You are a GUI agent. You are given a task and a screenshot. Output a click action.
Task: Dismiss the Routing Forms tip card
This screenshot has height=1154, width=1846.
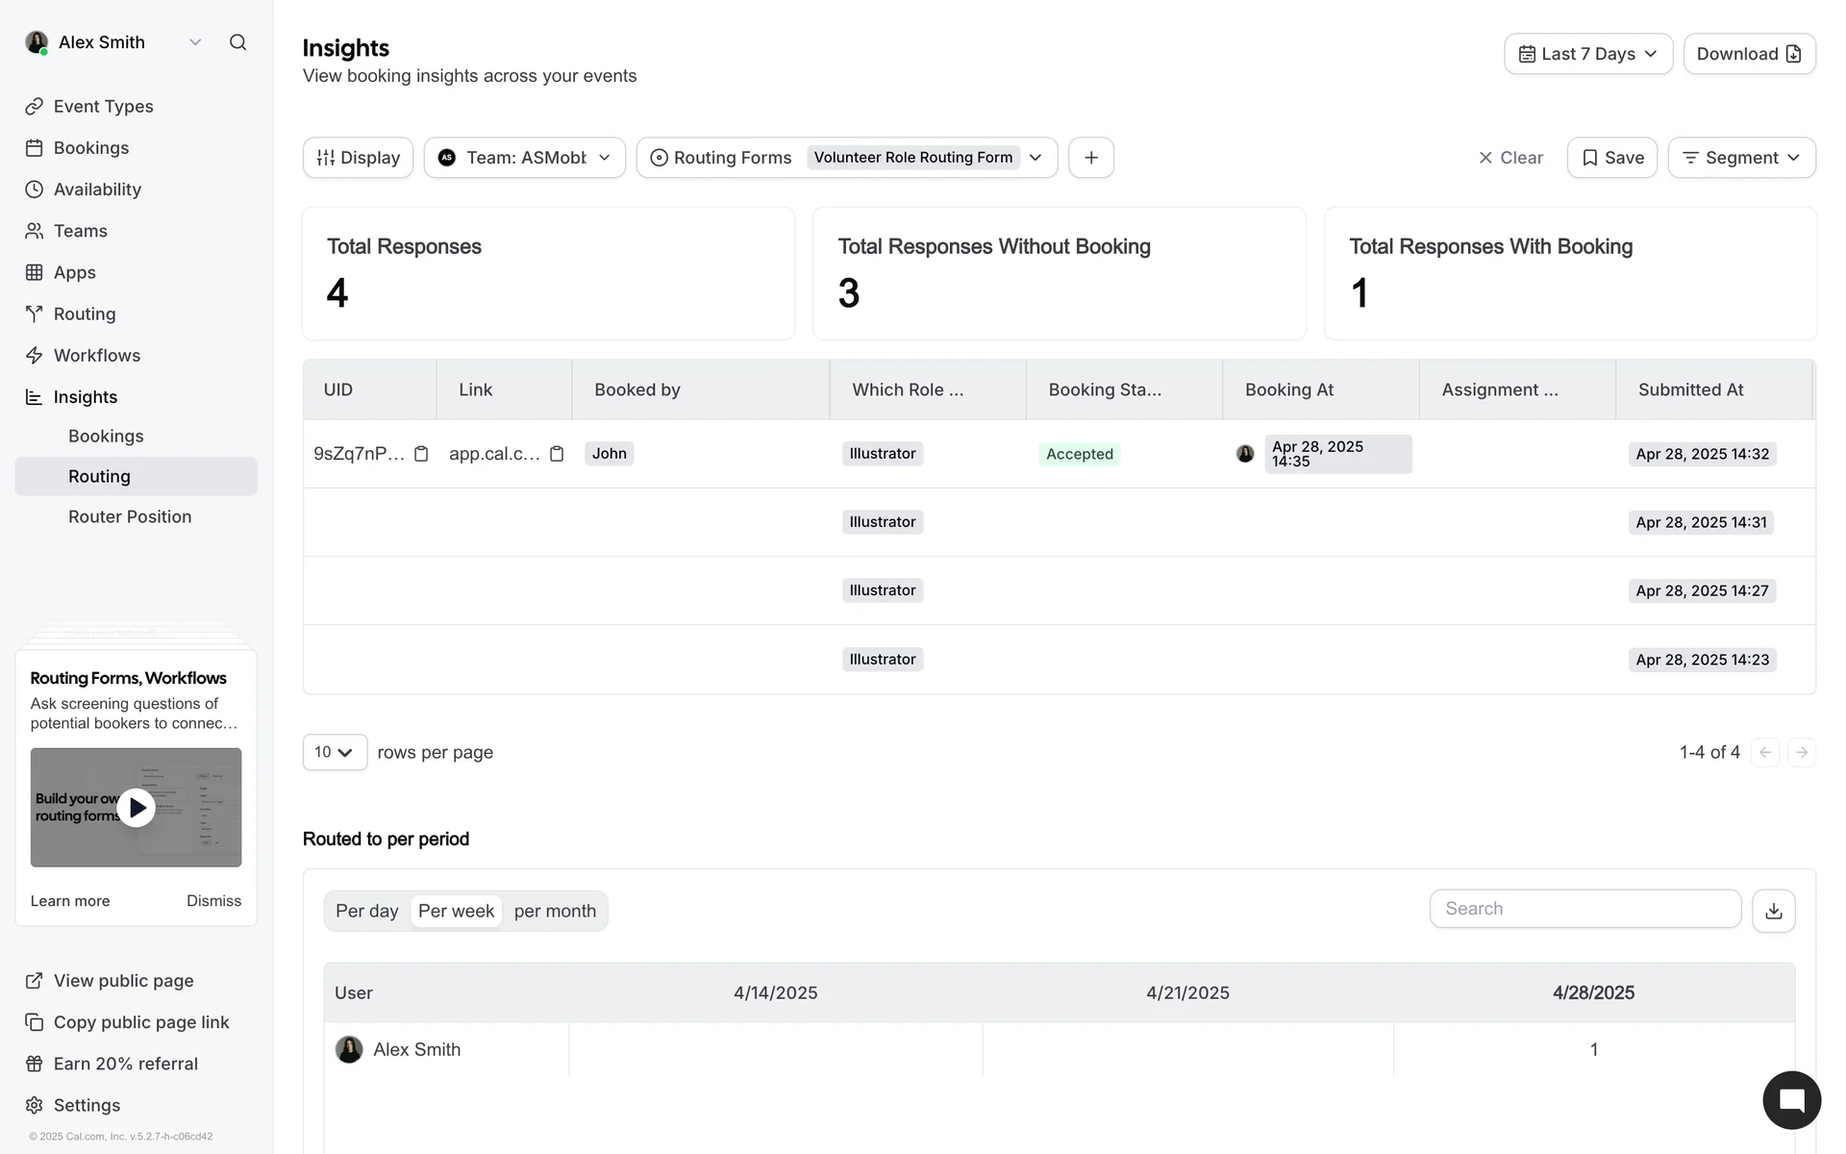click(213, 901)
